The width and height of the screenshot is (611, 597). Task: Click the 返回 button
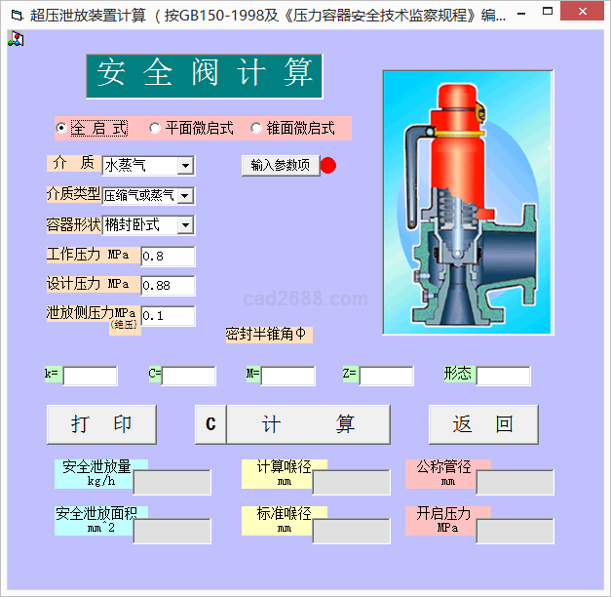pyautogui.click(x=483, y=424)
